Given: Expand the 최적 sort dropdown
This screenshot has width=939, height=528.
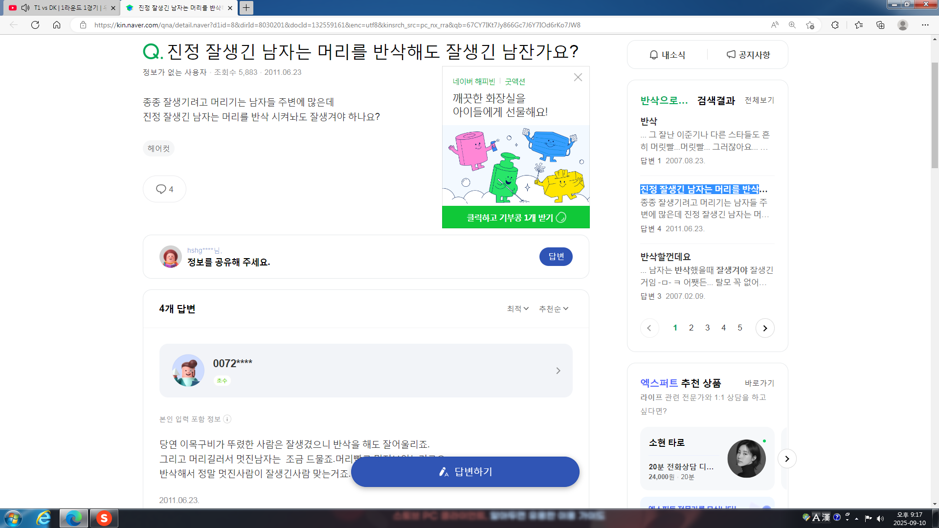Looking at the screenshot, I should (517, 308).
